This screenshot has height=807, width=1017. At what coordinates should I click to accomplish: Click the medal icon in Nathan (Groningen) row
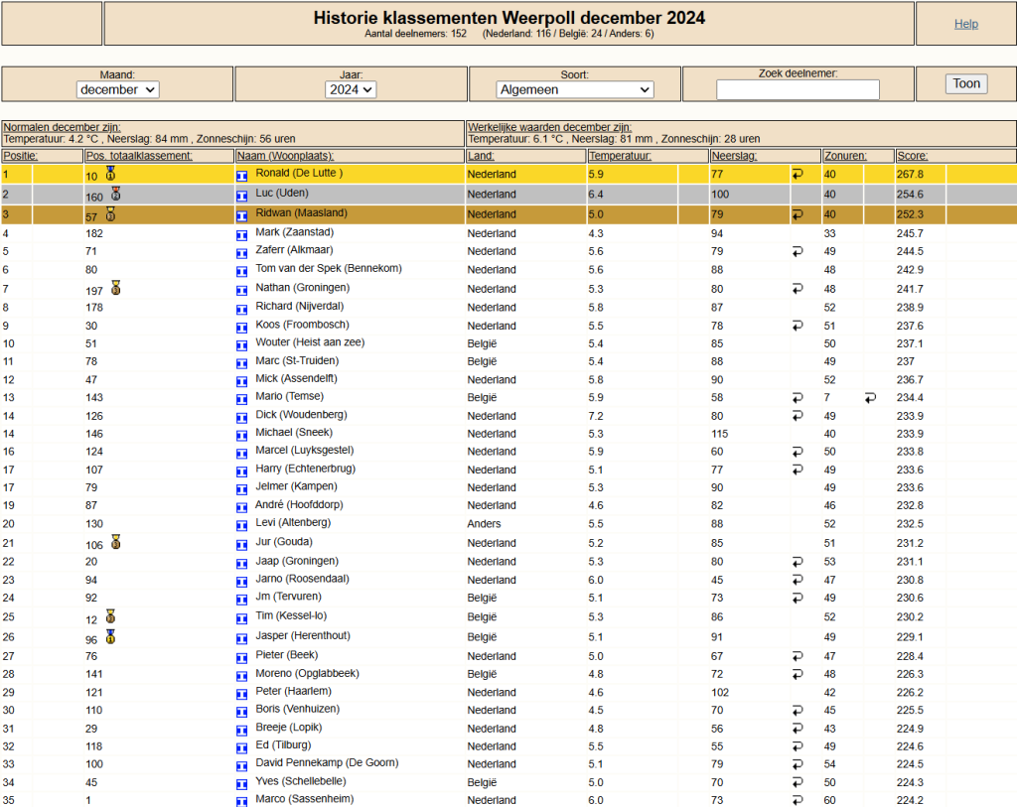pyautogui.click(x=116, y=288)
